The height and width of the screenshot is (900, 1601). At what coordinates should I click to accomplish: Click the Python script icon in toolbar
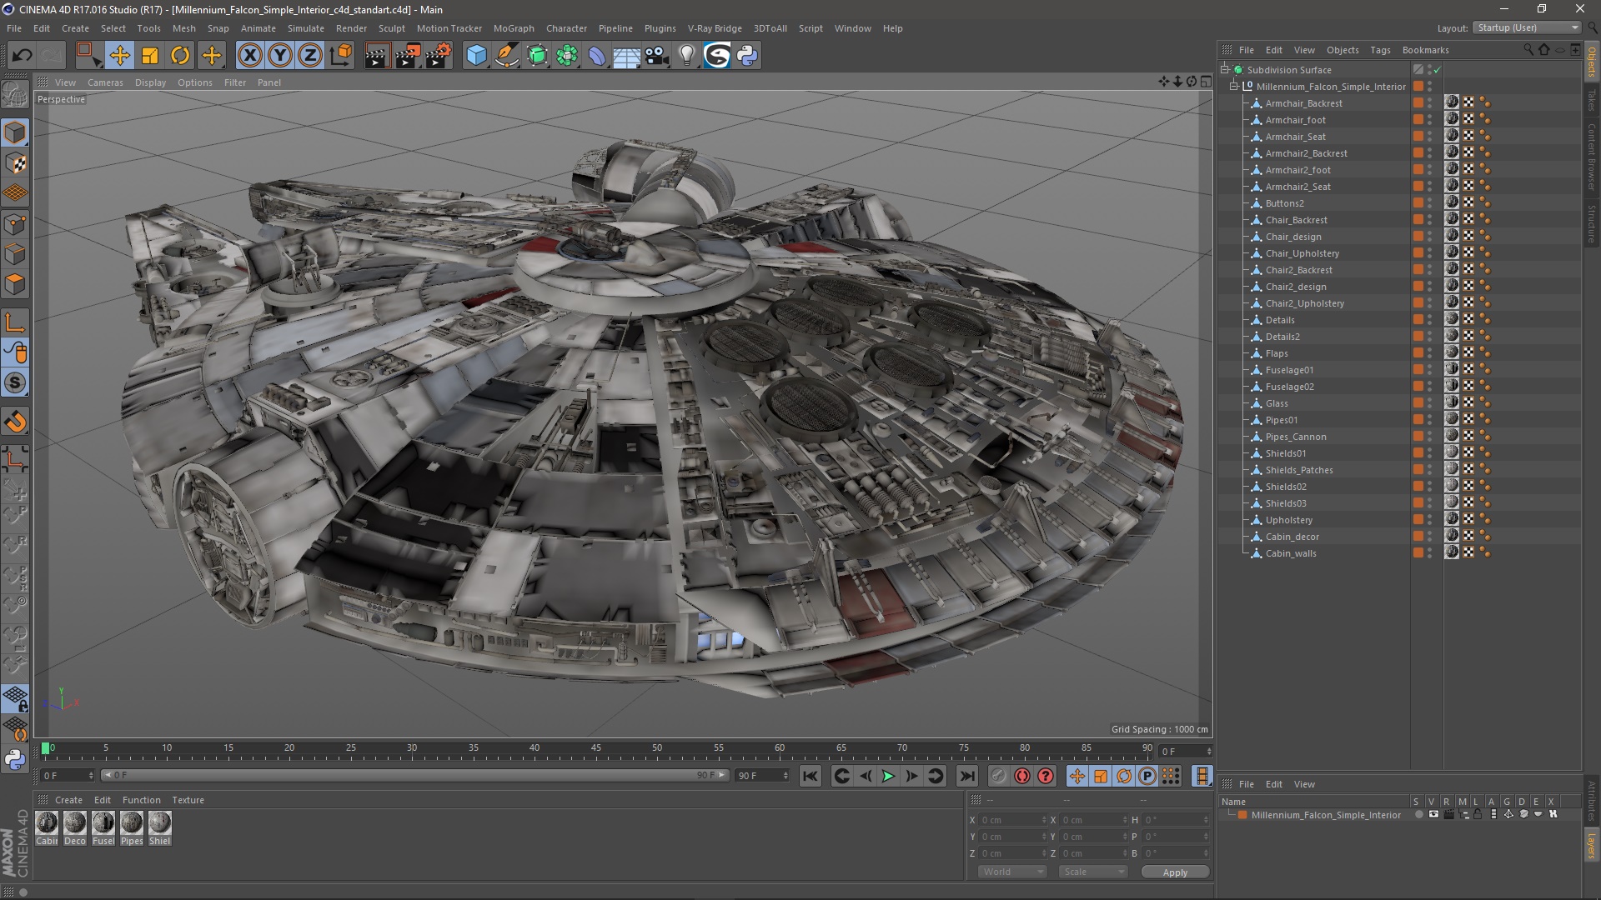coord(748,56)
